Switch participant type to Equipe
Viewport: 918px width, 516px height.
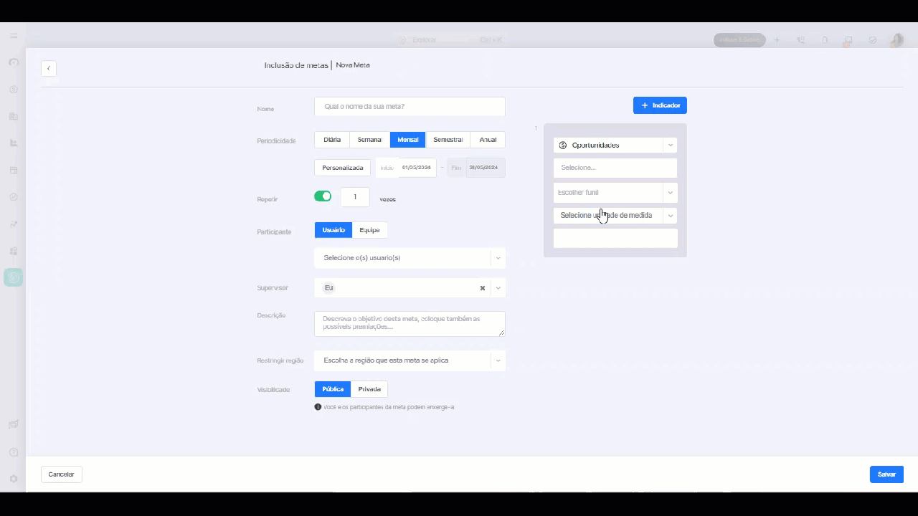[369, 230]
